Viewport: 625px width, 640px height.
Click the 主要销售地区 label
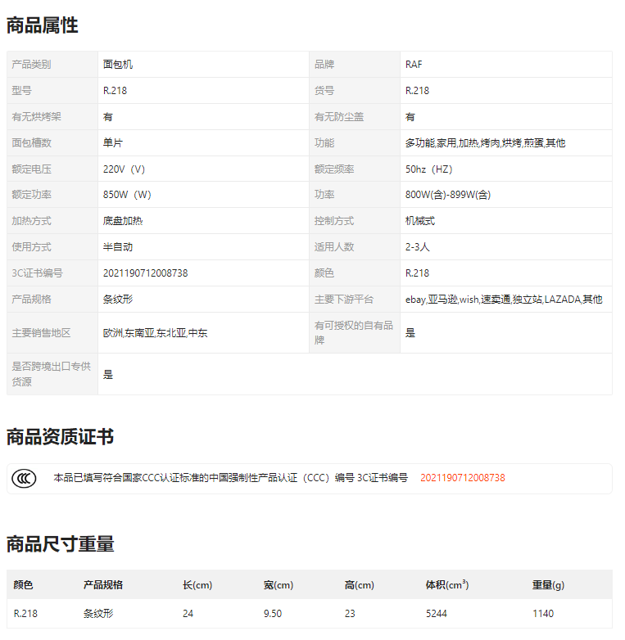[41, 333]
